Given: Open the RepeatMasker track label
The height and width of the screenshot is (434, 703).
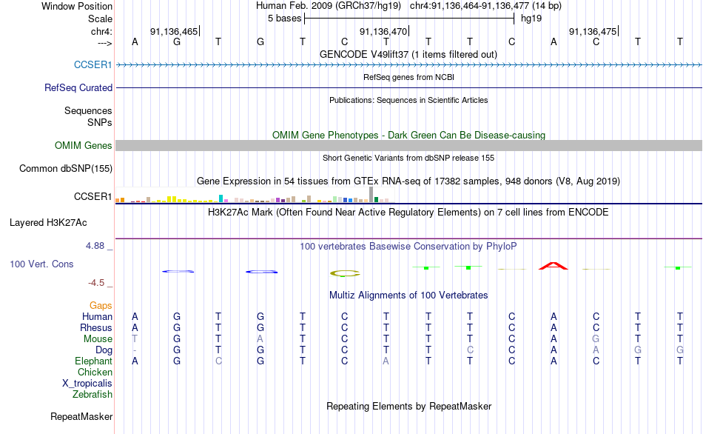Looking at the screenshot, I should click(81, 416).
